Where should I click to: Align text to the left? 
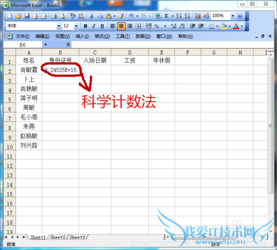[x=112, y=26]
